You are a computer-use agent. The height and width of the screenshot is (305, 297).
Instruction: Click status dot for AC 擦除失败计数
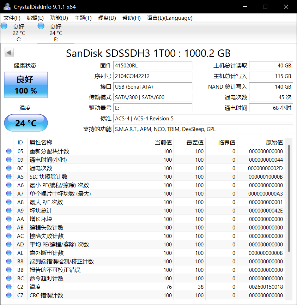pos(9,236)
